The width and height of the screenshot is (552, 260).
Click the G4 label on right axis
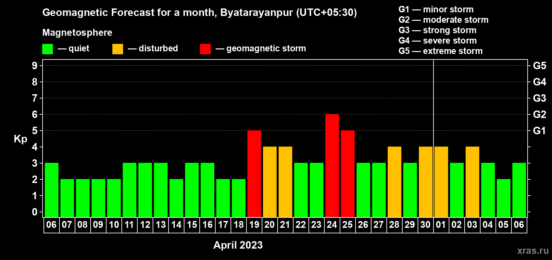pyautogui.click(x=540, y=82)
